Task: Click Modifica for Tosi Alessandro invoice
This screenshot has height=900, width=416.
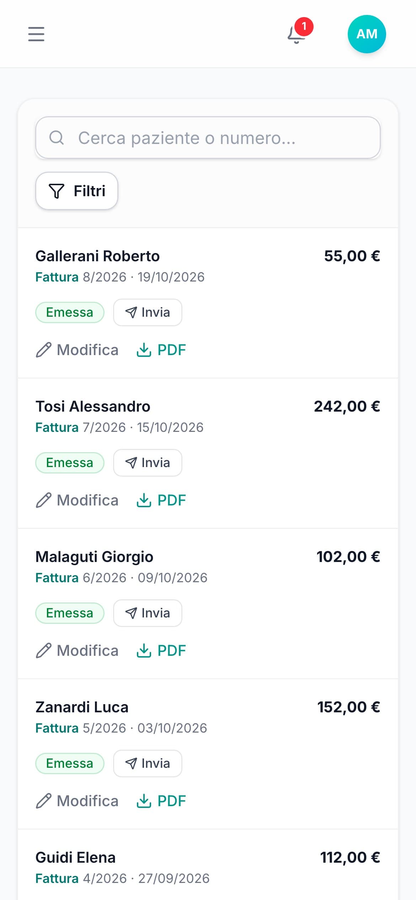Action: coord(77,500)
